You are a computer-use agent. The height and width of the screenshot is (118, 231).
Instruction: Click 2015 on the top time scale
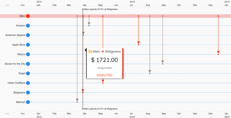[227, 2]
